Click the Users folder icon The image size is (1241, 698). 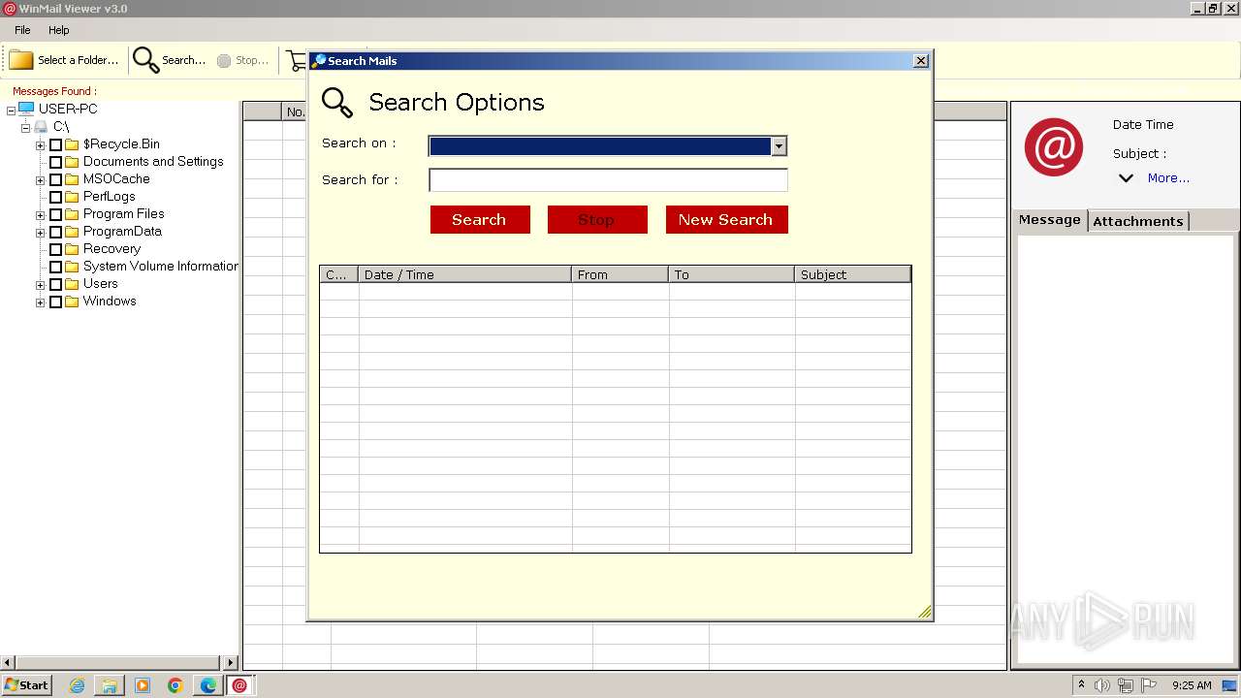(x=72, y=284)
